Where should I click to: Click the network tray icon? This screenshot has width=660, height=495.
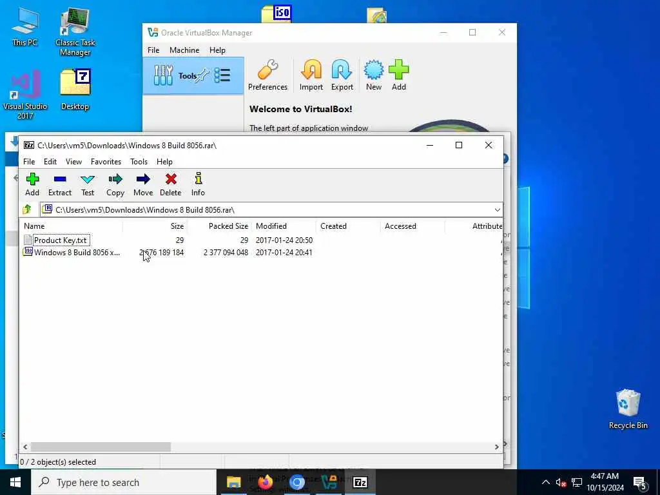[x=577, y=483]
